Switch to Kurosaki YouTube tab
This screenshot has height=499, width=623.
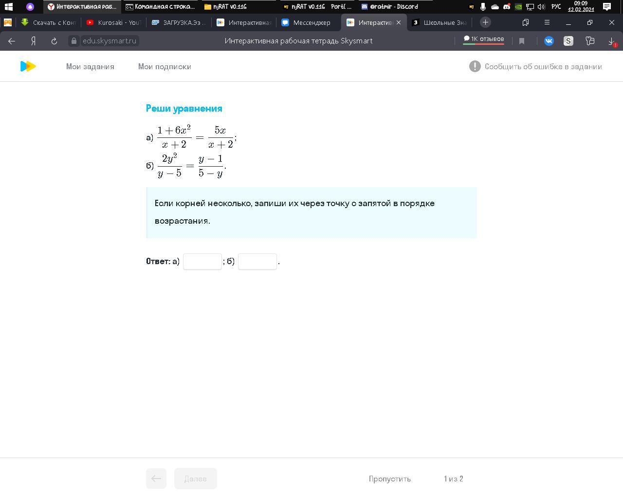[113, 22]
